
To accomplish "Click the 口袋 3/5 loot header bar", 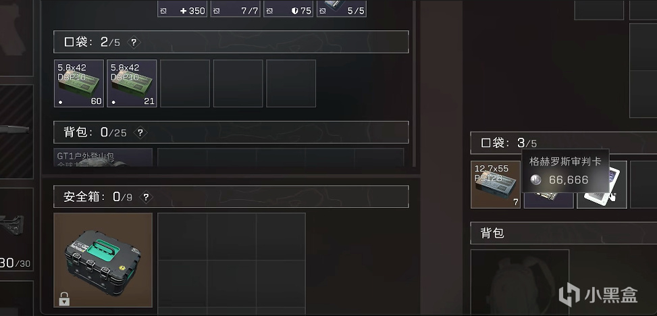I will click(x=564, y=143).
